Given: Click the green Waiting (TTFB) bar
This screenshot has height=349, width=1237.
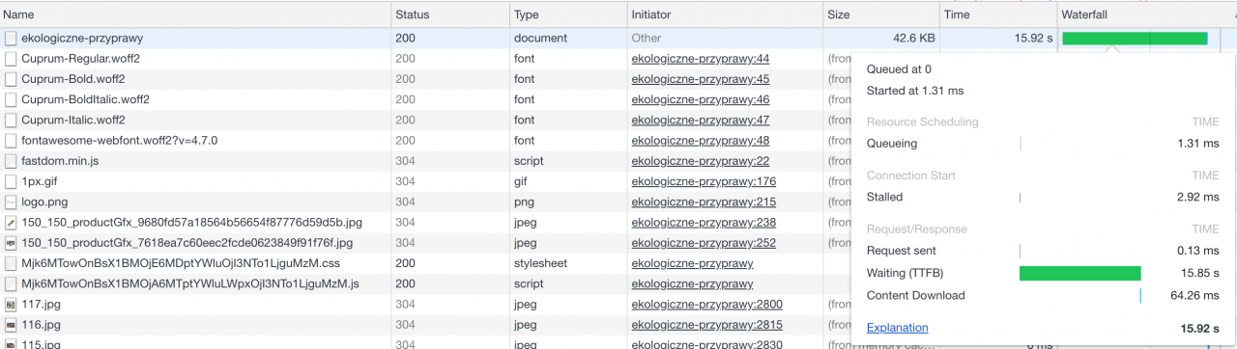Looking at the screenshot, I should (1080, 273).
